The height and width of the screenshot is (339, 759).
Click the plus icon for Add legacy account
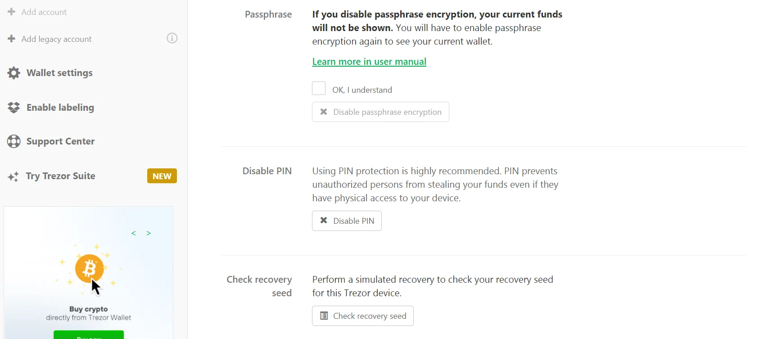[x=12, y=39]
